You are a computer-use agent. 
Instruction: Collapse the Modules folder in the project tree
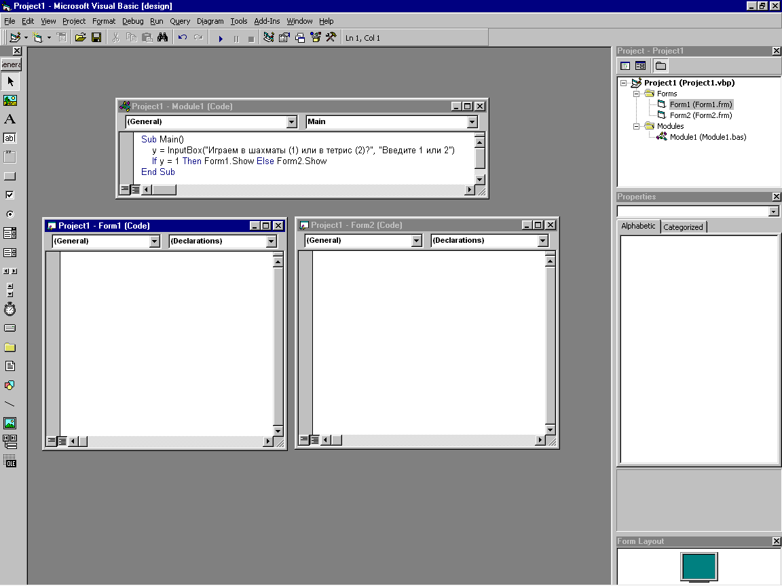[x=636, y=127]
